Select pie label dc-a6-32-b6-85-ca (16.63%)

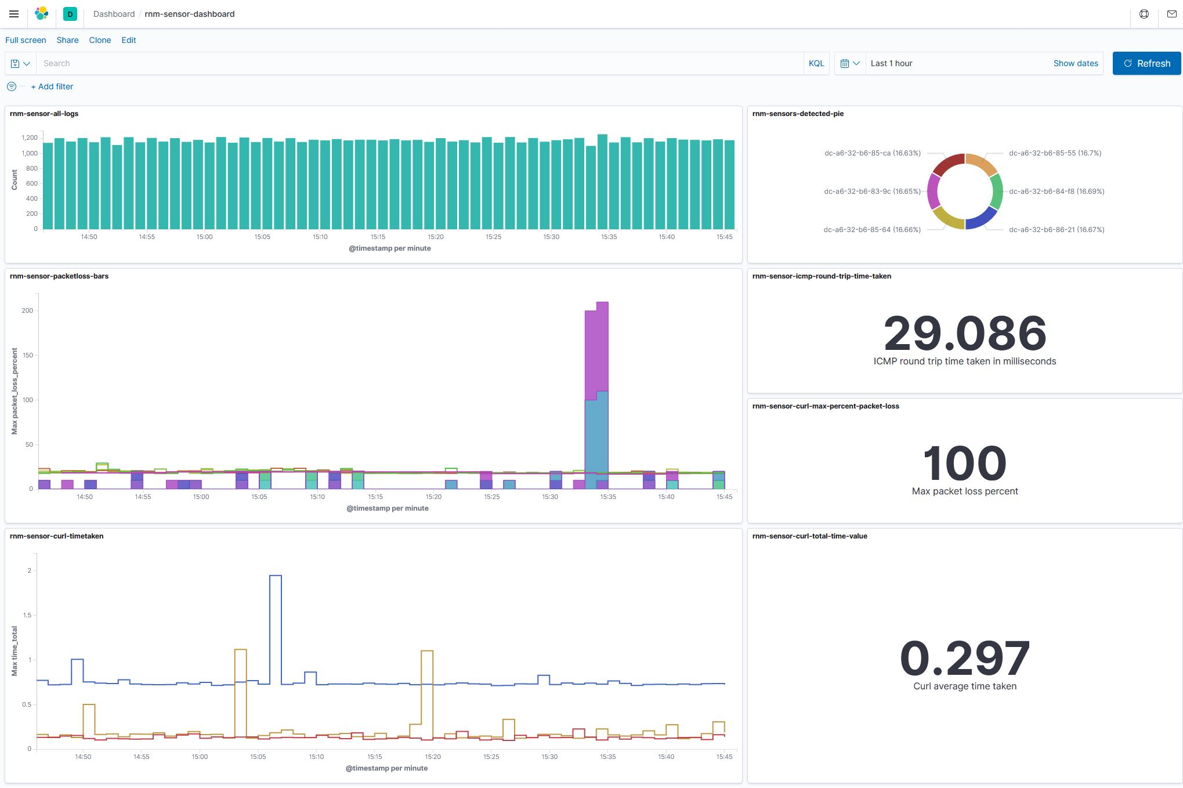pos(872,153)
